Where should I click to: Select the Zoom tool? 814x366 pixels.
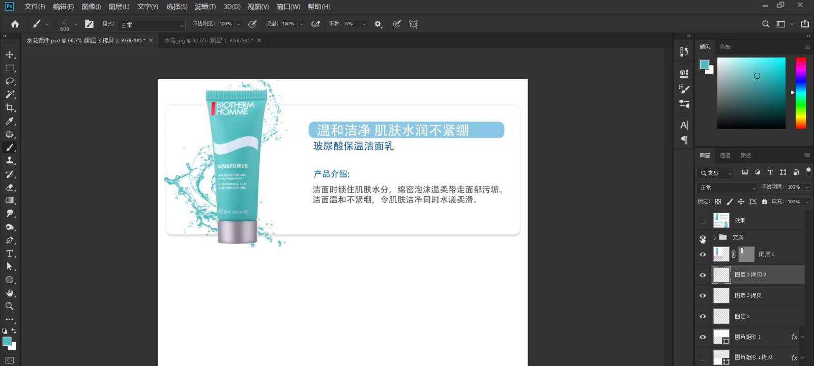(10, 306)
